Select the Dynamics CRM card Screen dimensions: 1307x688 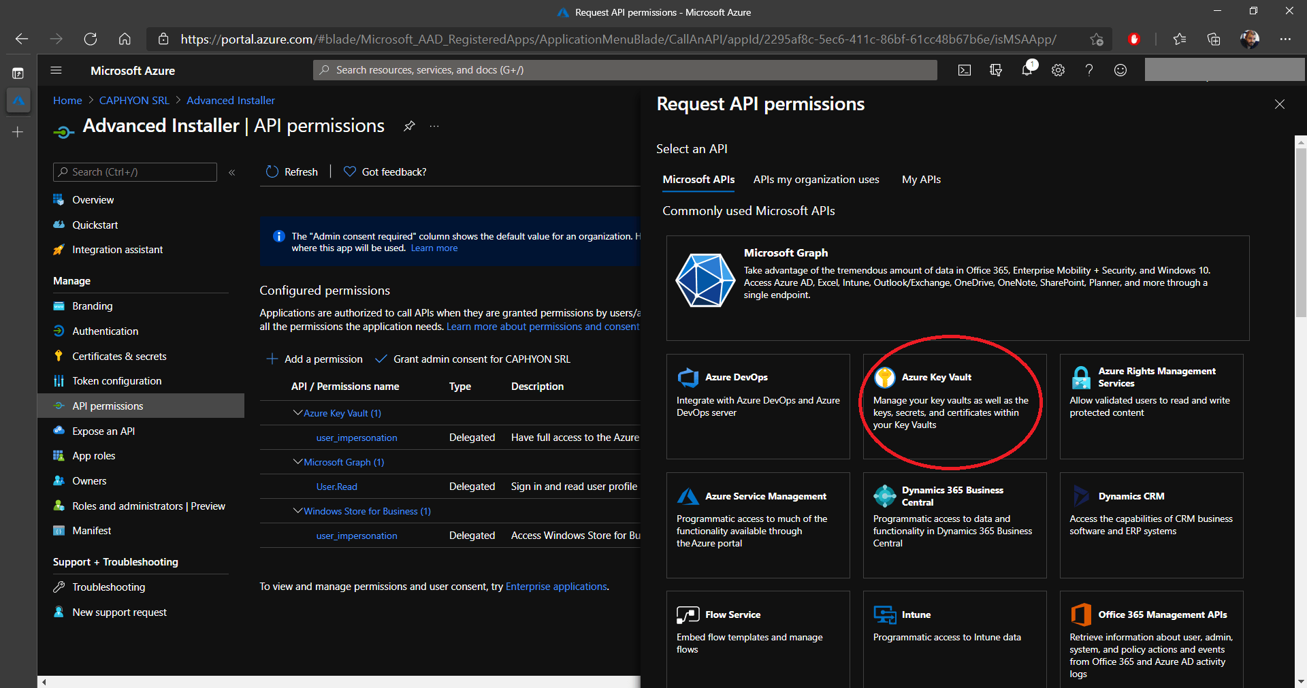coord(1151,525)
